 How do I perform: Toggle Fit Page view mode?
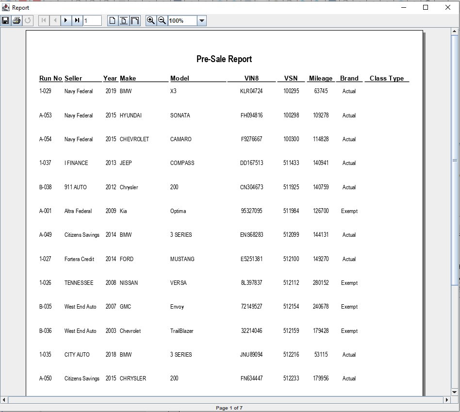coord(124,20)
